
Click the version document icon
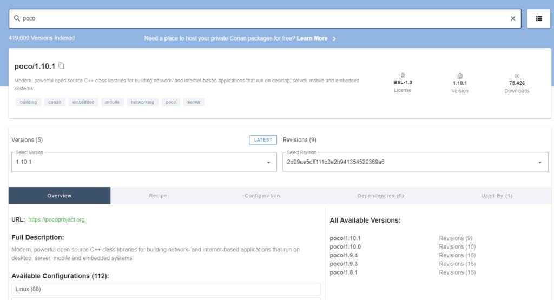(x=459, y=76)
